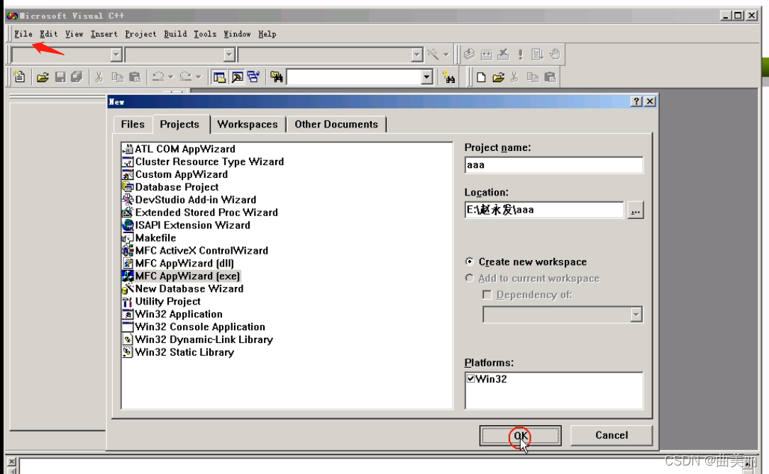769x474 pixels.
Task: Click the Search help binoculars icon
Action: click(449, 77)
